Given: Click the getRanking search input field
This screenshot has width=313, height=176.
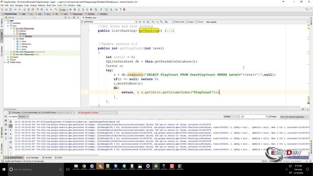Looking at the screenshot, I should point(110,22).
